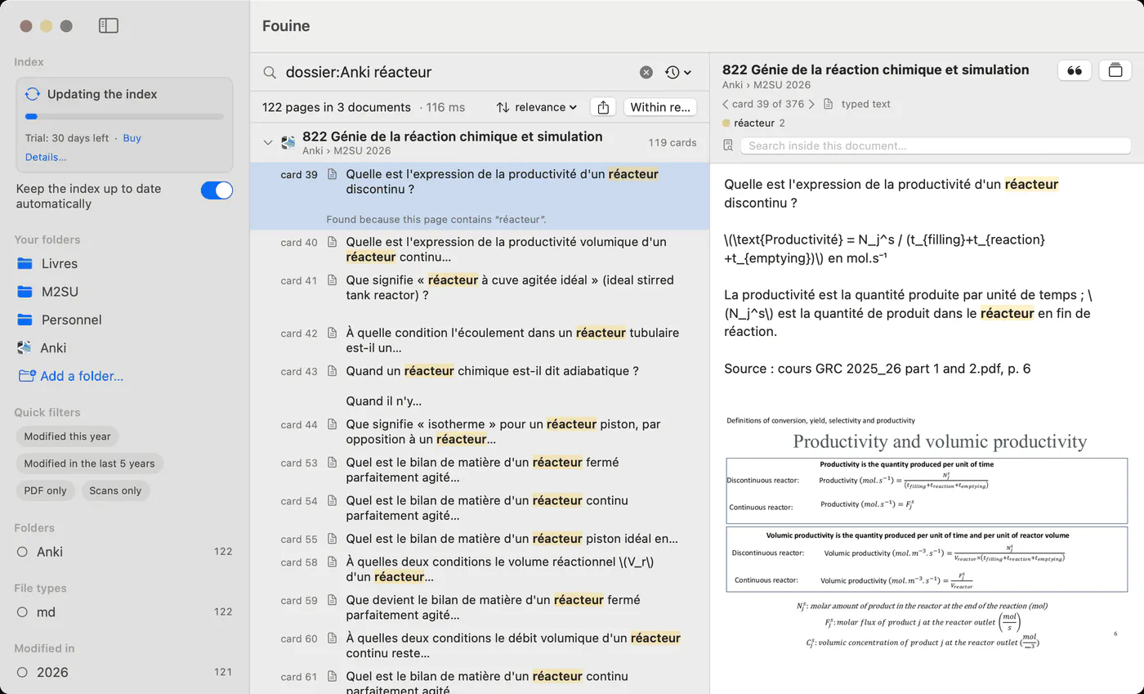Open the search history clock menu
This screenshot has width=1144, height=694.
677,72
